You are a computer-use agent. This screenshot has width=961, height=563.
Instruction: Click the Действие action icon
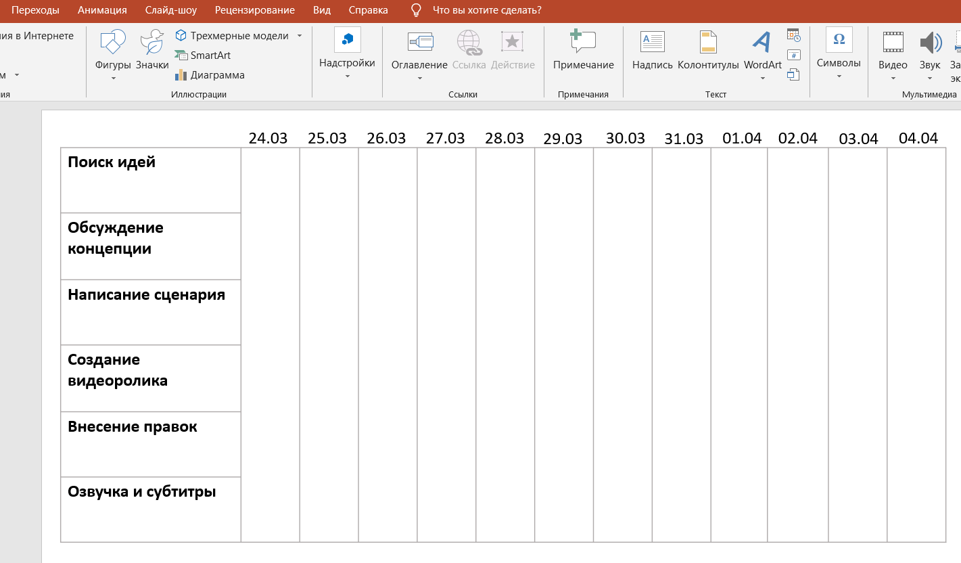(x=513, y=42)
